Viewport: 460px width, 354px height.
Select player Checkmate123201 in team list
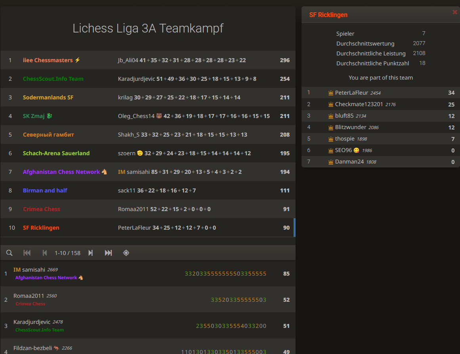pos(359,105)
